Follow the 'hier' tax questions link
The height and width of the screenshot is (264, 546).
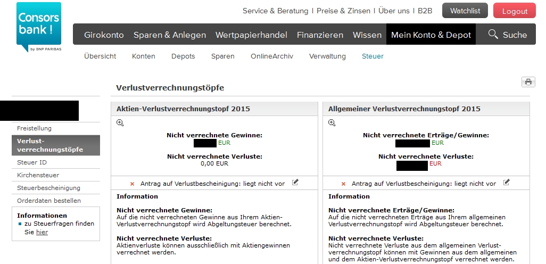(x=42, y=232)
